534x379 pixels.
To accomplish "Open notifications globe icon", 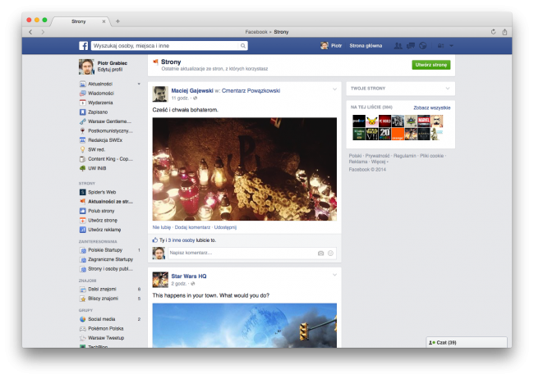I will pos(422,46).
